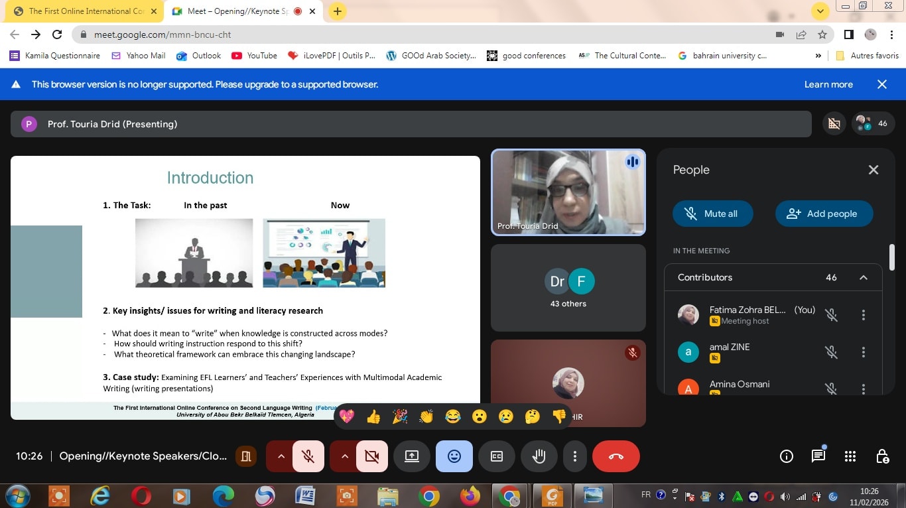Open the YouTube bookmark
Viewport: 906px width, 508px height.
255,56
